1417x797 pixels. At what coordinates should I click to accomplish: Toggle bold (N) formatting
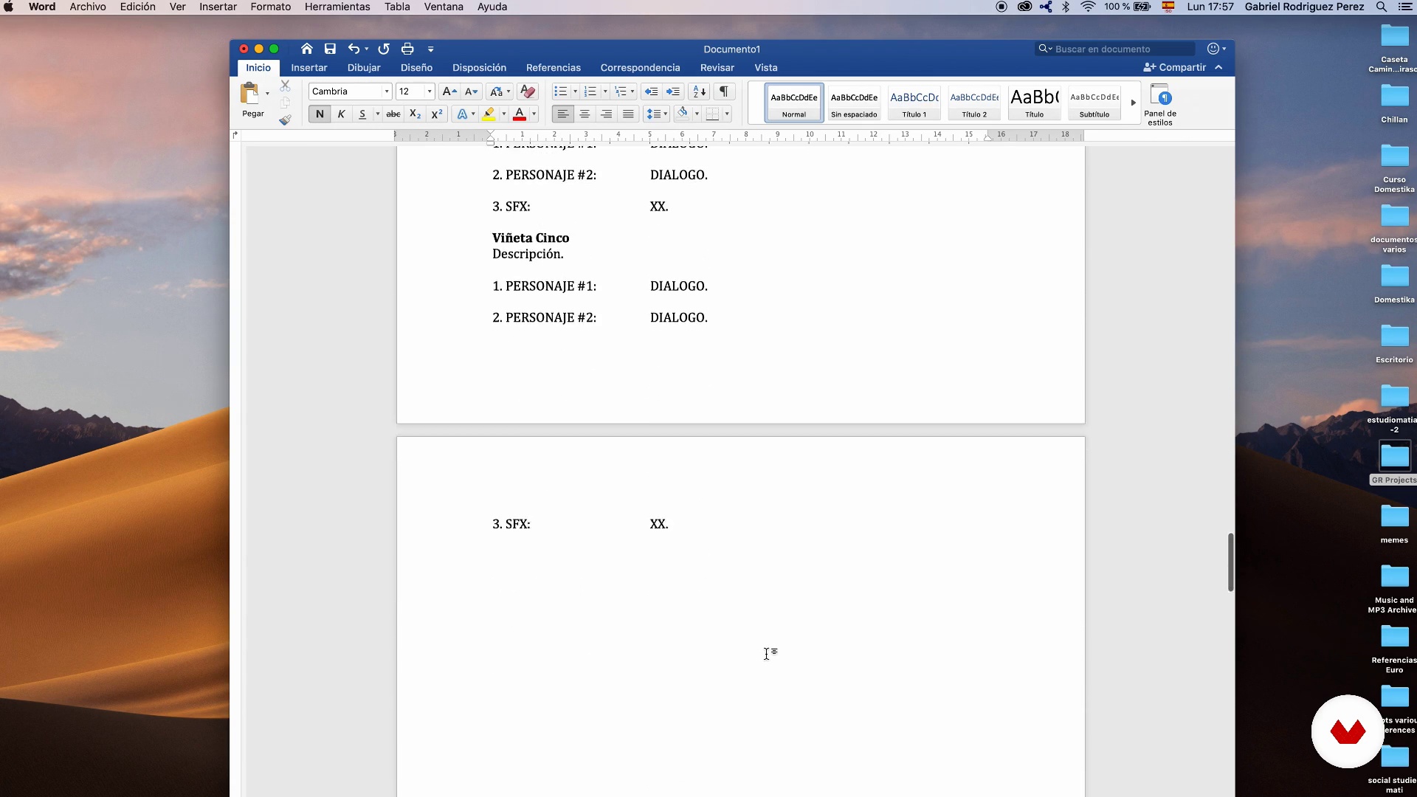tap(320, 114)
